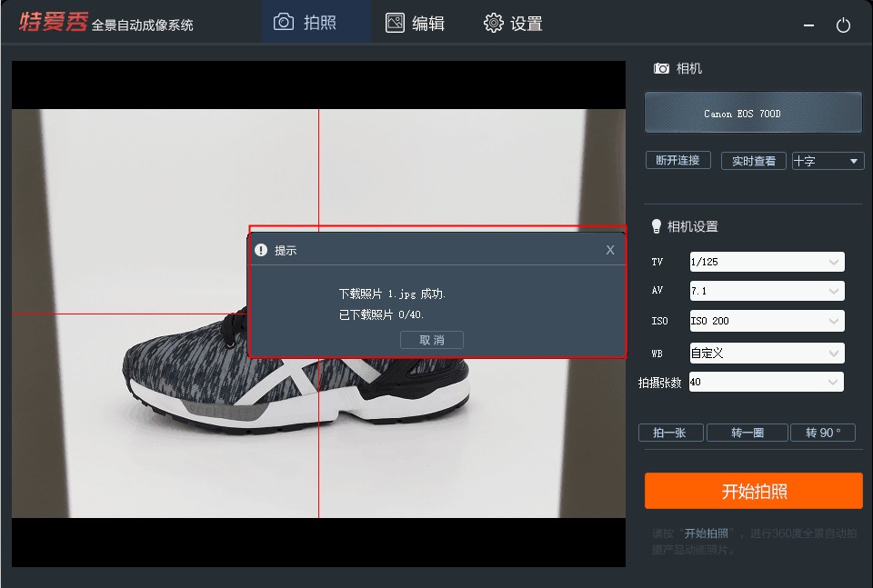The height and width of the screenshot is (588, 873).
Task: Click the Canon EOS 700D camera button
Action: (x=753, y=114)
